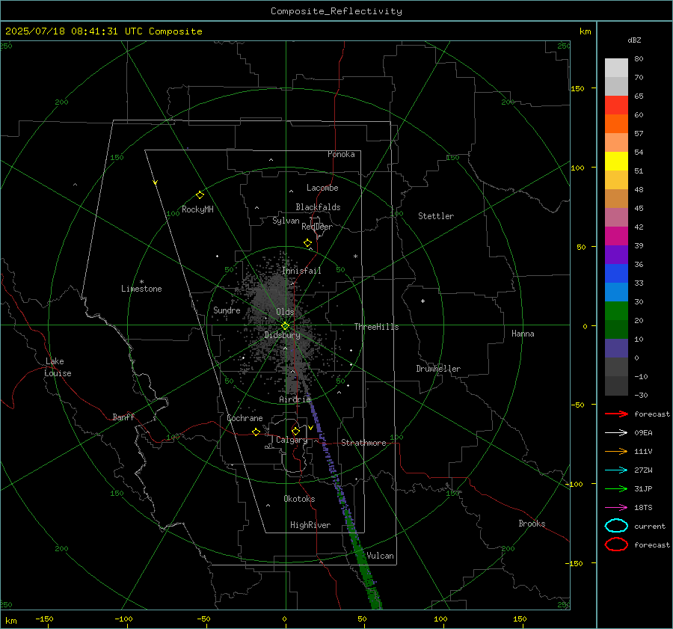673x629 pixels.
Task: Click the Sylvan label on the map
Action: (286, 221)
